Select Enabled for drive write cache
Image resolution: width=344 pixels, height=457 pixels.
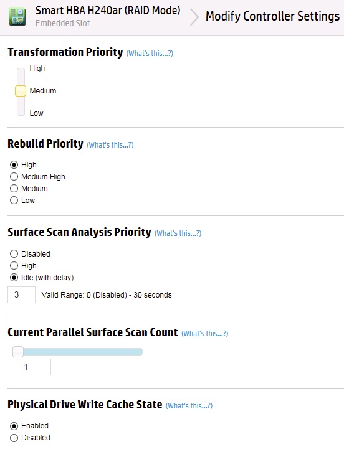pyautogui.click(x=14, y=426)
